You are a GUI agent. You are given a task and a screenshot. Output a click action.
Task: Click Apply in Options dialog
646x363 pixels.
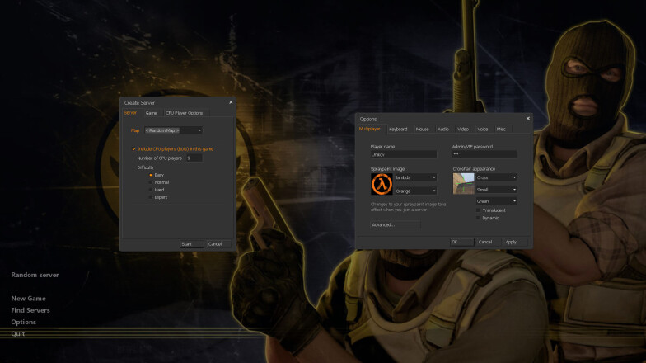(515, 243)
